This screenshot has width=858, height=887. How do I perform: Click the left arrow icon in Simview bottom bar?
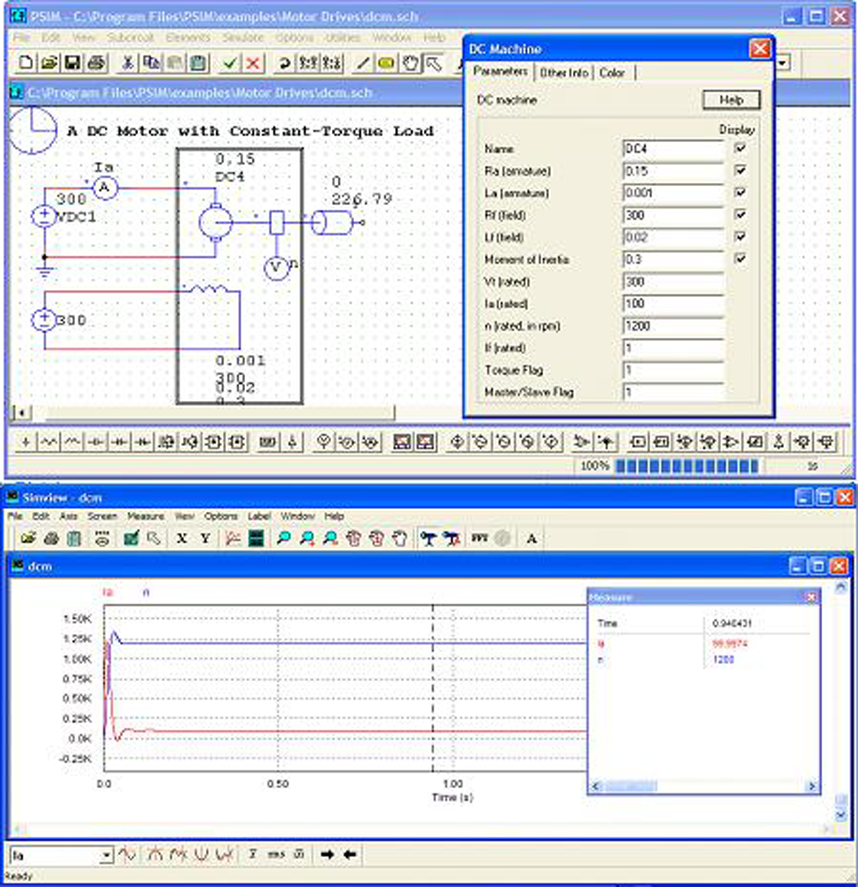pyautogui.click(x=349, y=854)
